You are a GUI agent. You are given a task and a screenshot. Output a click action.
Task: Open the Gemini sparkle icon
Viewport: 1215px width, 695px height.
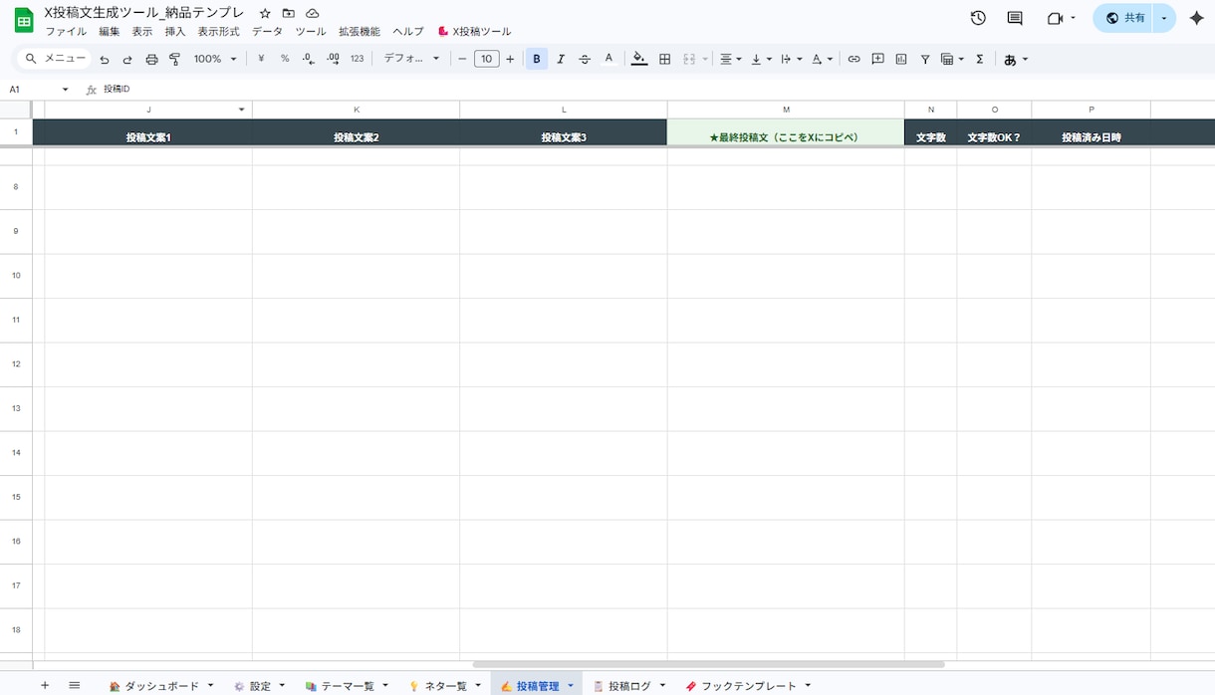[x=1197, y=18]
